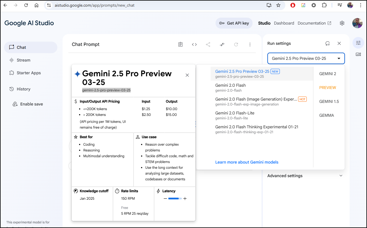Select the Gemini 2.0 Flash-Lite model

click(x=262, y=115)
